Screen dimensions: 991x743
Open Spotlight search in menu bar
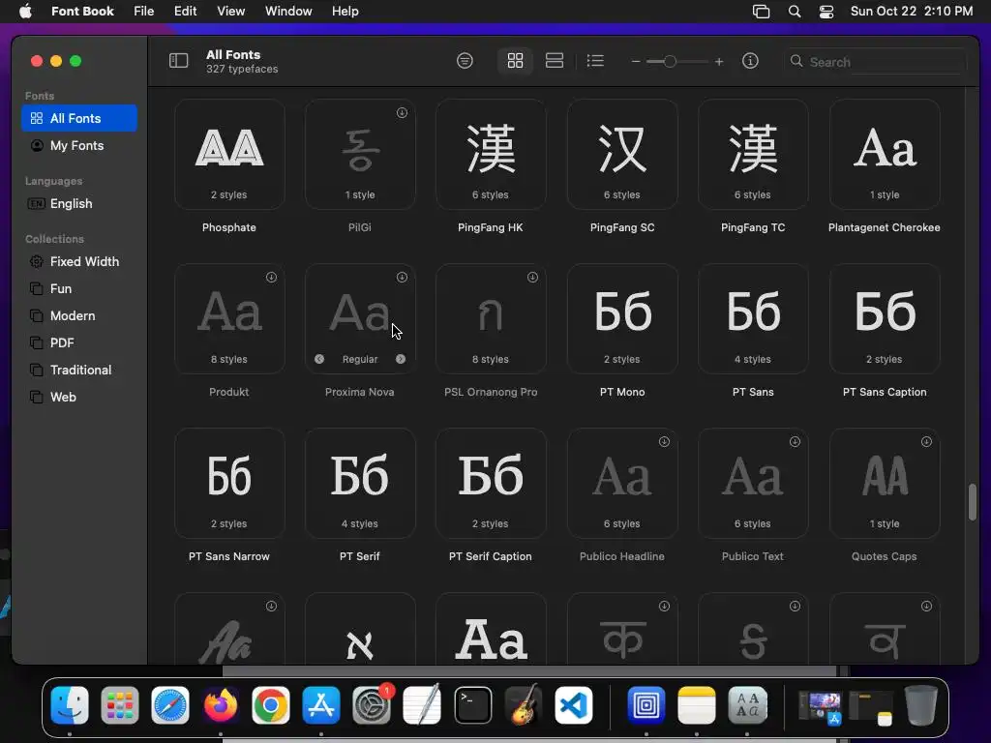tap(795, 12)
